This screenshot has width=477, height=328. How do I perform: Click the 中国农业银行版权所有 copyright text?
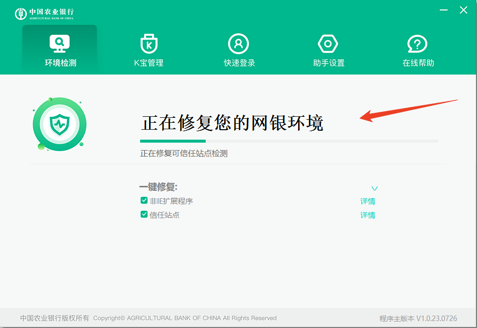tap(55, 318)
